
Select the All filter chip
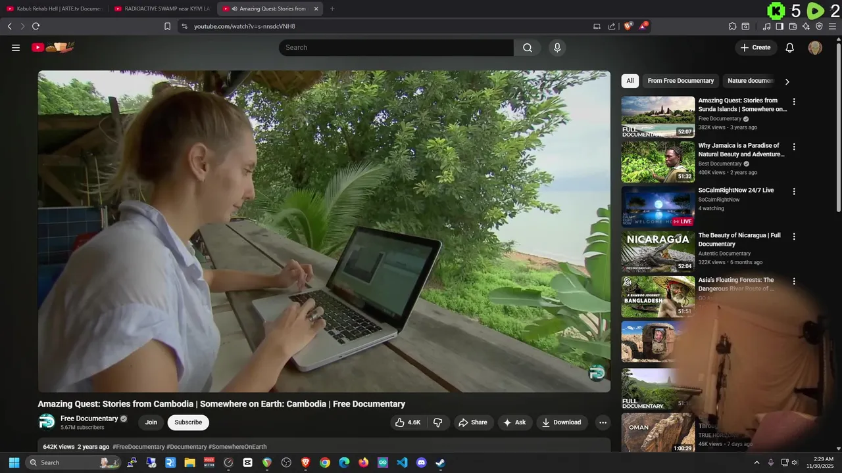click(x=630, y=81)
